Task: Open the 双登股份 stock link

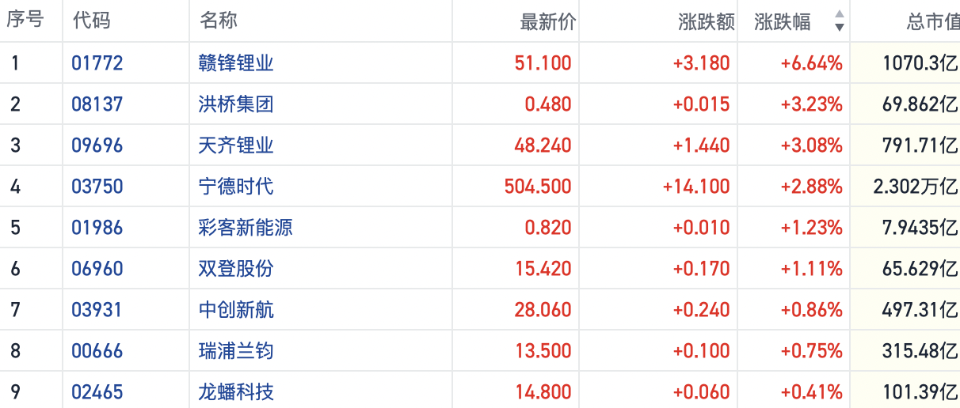Action: (x=236, y=269)
